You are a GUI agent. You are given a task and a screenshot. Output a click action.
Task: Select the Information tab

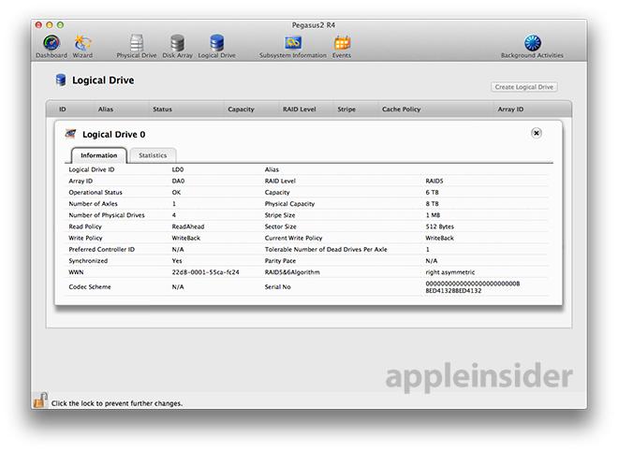pos(99,155)
